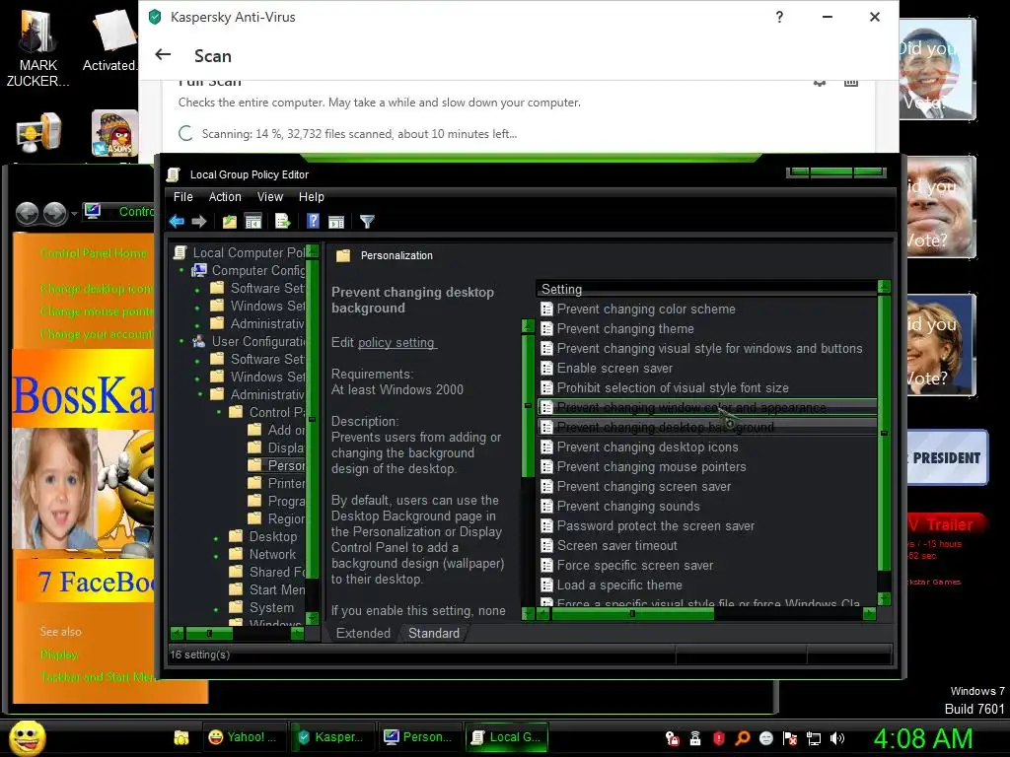Expand the System tree node

click(x=216, y=607)
